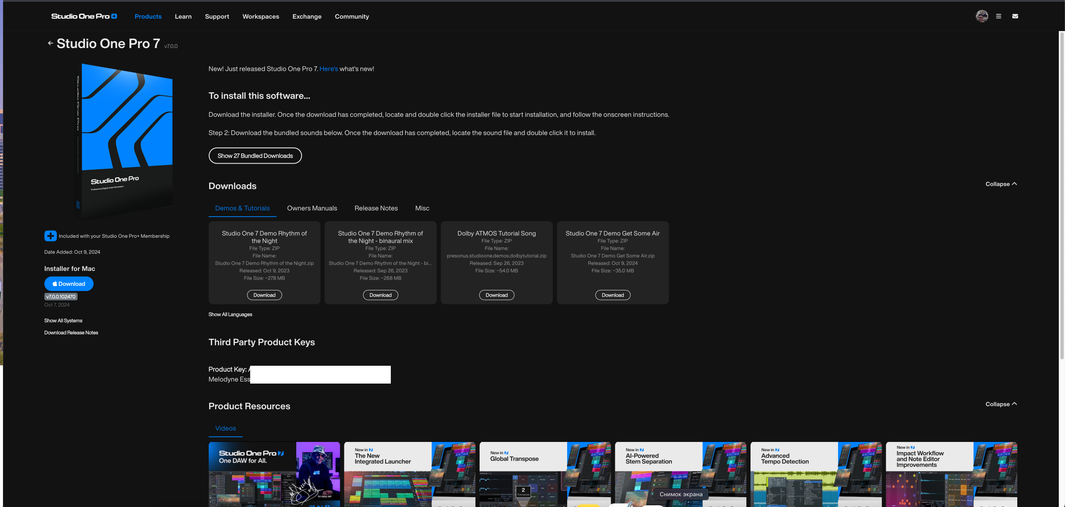Collapse the Downloads section

[x=1001, y=184]
